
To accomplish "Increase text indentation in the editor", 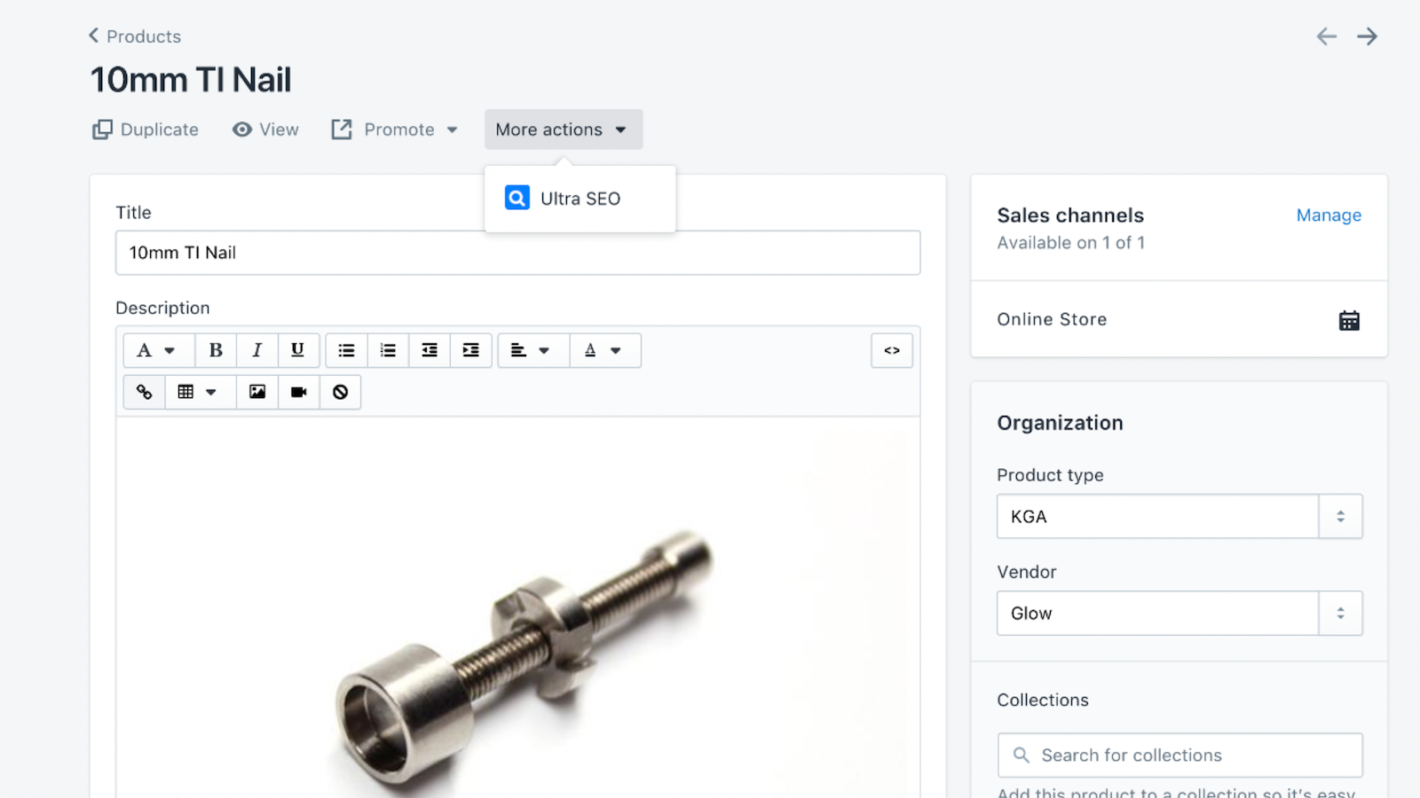I will tap(471, 350).
